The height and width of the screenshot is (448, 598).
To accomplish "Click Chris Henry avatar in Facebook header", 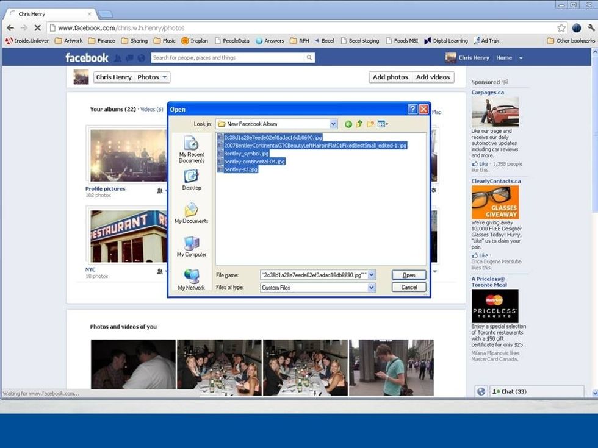I will (450, 58).
